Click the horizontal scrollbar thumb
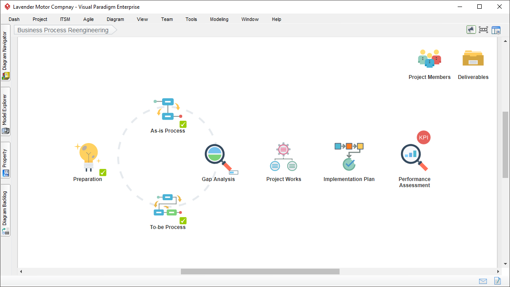The width and height of the screenshot is (510, 287). [x=260, y=271]
